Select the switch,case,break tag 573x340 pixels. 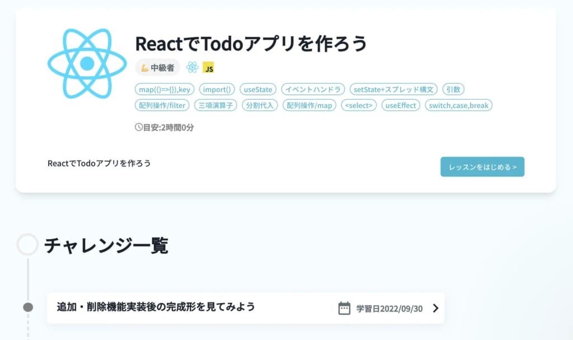coord(459,105)
